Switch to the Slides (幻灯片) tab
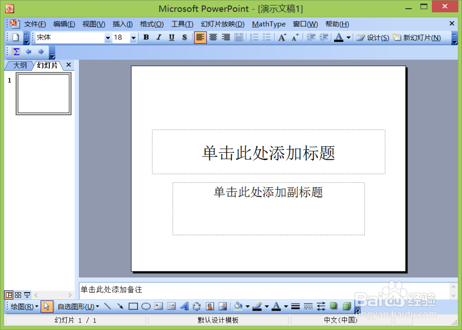The image size is (462, 330). [47, 65]
